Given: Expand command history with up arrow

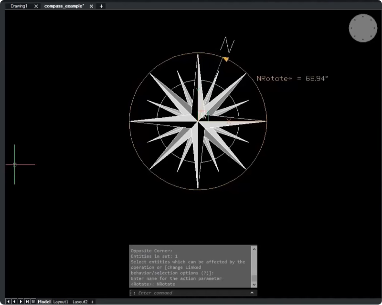Looking at the screenshot, I should [252, 293].
